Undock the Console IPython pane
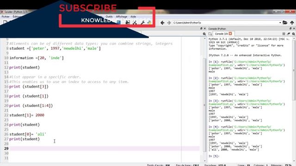The image size is (296, 166). [290, 29]
